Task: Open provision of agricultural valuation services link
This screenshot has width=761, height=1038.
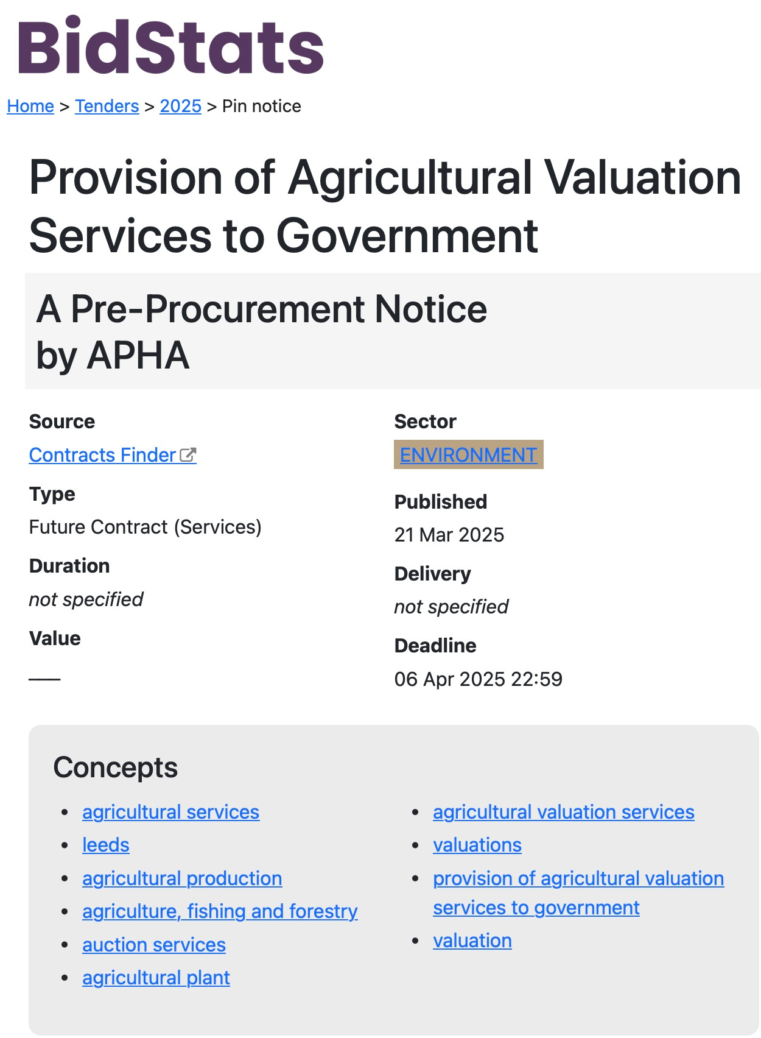Action: coord(578,893)
